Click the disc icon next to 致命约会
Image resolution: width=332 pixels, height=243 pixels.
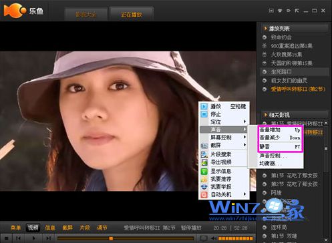click(x=265, y=37)
